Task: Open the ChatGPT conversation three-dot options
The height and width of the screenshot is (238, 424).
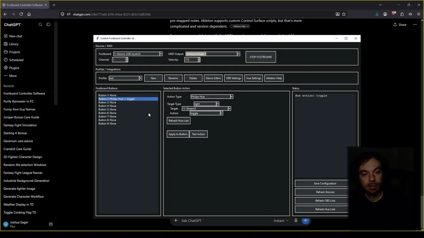Action: point(415,24)
